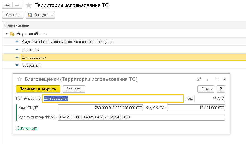Viewport: 246px width, 144px height.
Task: Expand the Еще dropdown menu
Action: [x=206, y=89]
